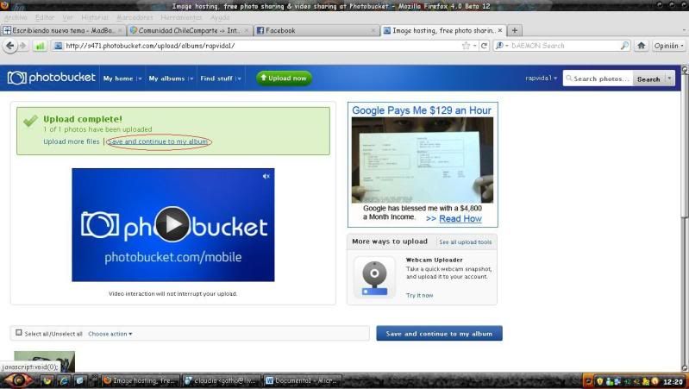
Task: Click the Upload more files link
Action: pos(72,141)
